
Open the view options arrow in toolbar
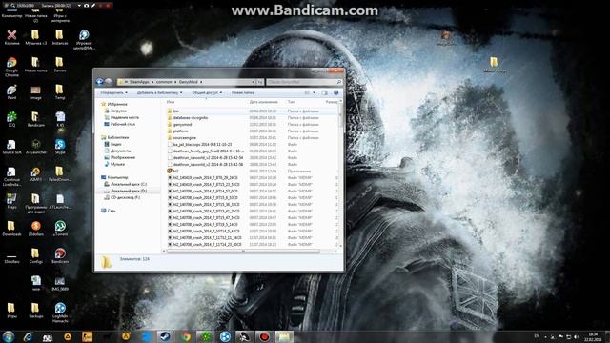[314, 92]
